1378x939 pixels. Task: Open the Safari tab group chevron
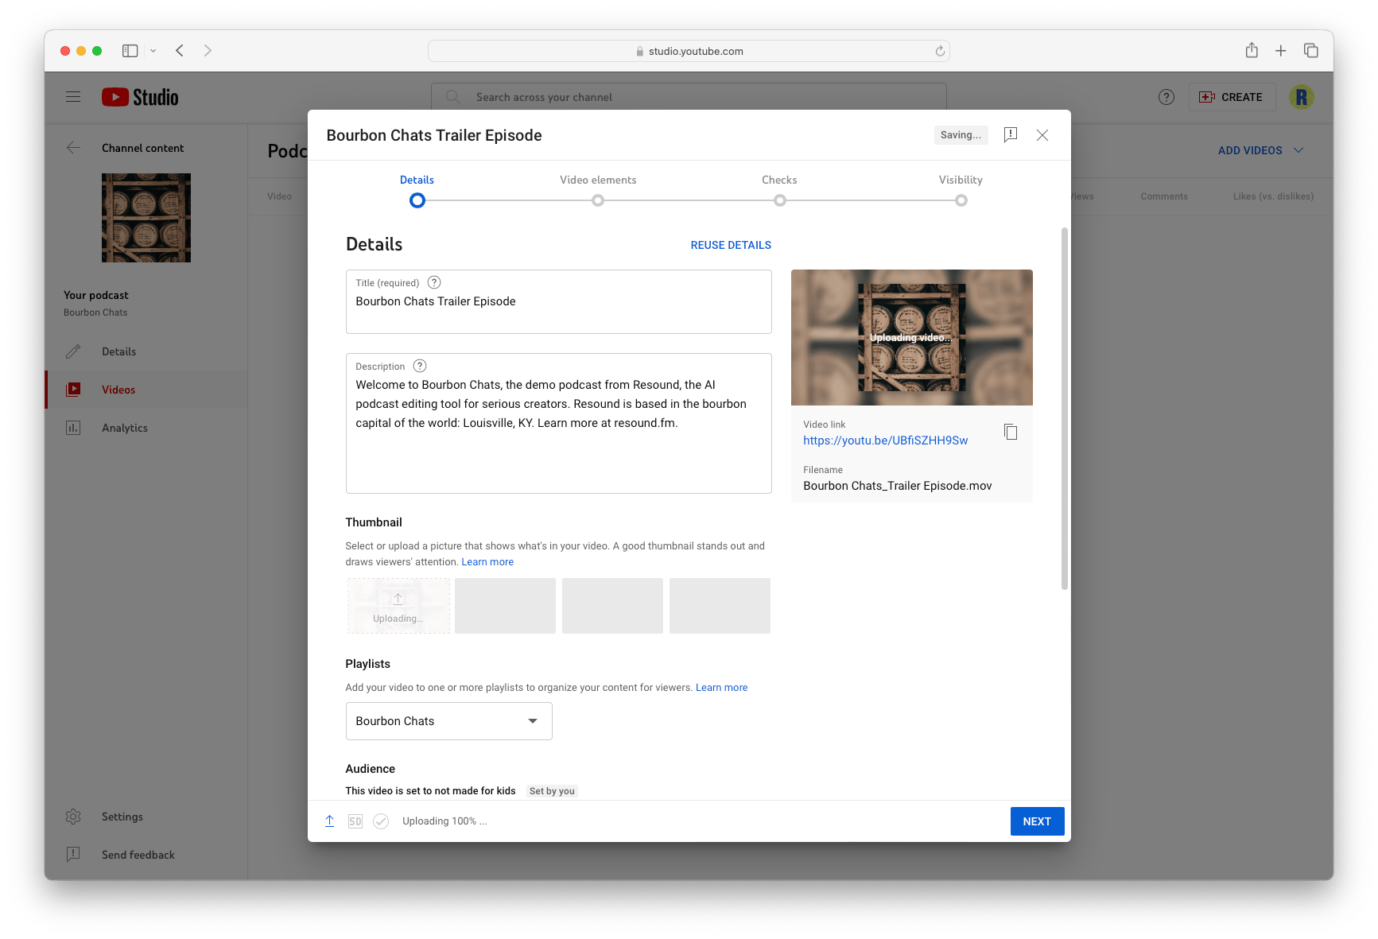153,50
